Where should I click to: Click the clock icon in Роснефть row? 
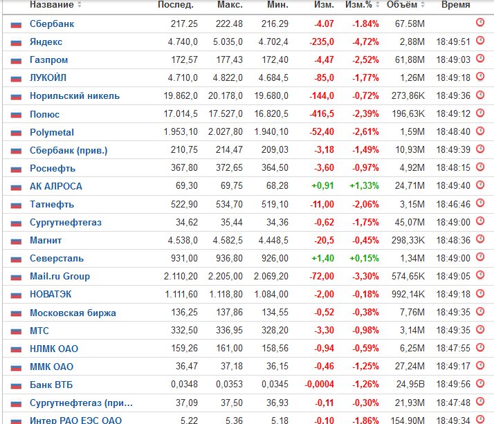click(x=480, y=166)
